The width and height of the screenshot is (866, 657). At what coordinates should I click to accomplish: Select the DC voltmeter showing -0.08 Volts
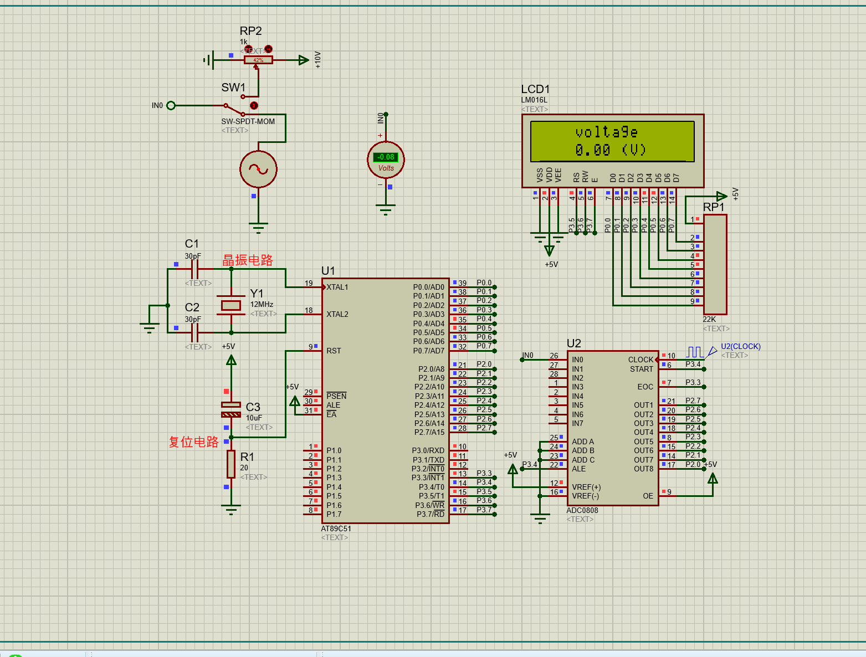(386, 160)
